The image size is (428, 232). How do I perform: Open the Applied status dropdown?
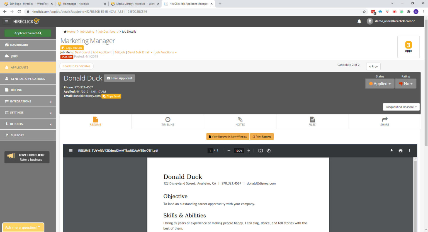click(380, 83)
